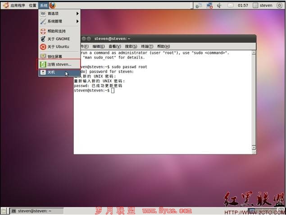Select the 'steven@steven: ~' taskbar button
Image resolution: width=286 pixels, height=215 pixels.
36,211
